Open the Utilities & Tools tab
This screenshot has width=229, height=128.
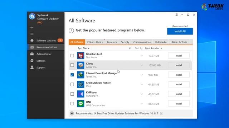(179, 42)
